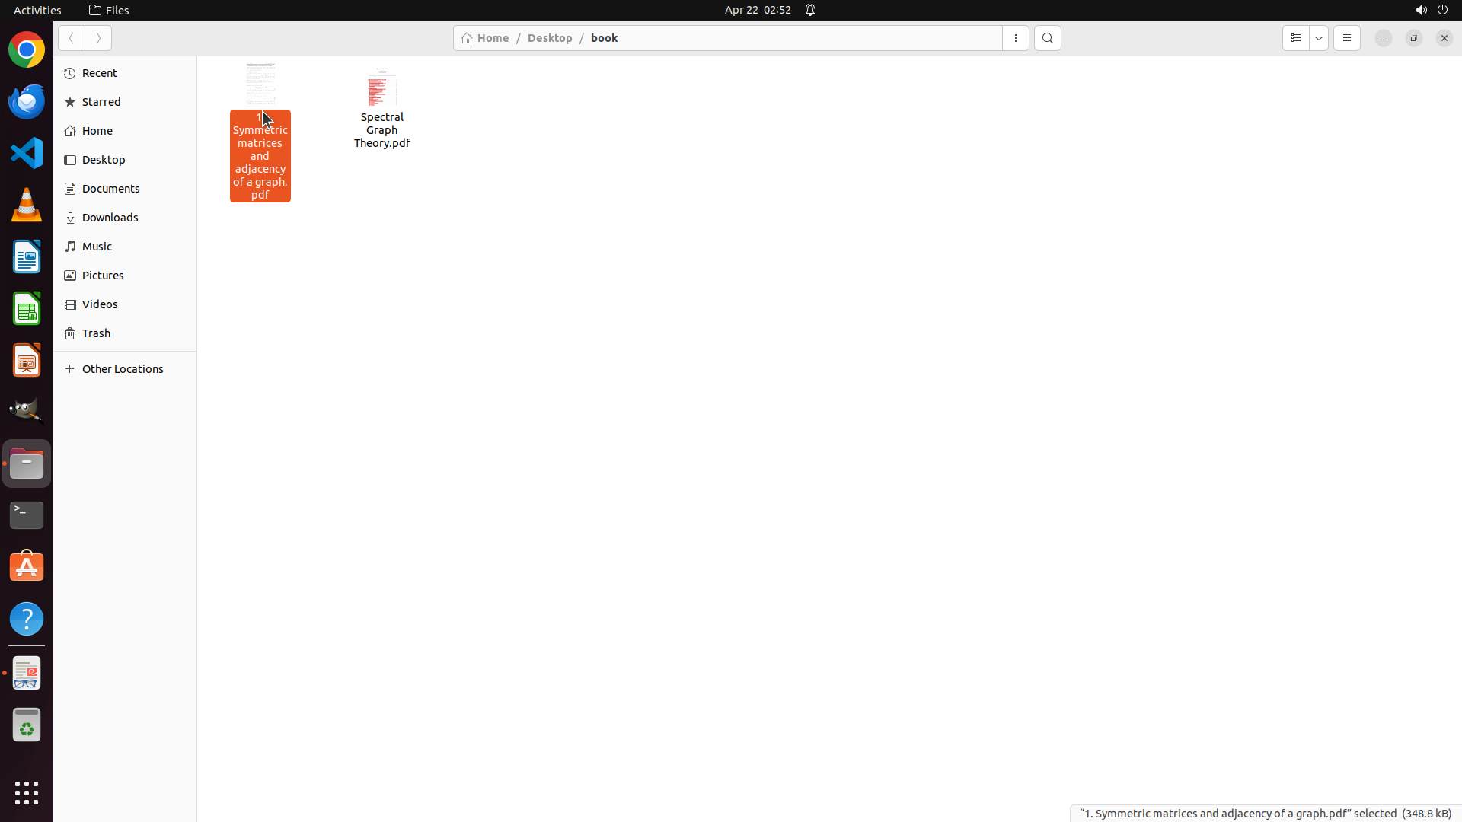Viewport: 1462px width, 822px height.
Task: Open the Trash sidebar location
Action: pyautogui.click(x=96, y=333)
